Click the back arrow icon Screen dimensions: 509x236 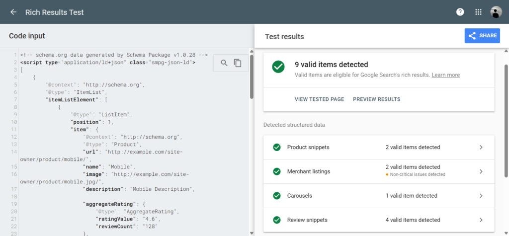[13, 12]
